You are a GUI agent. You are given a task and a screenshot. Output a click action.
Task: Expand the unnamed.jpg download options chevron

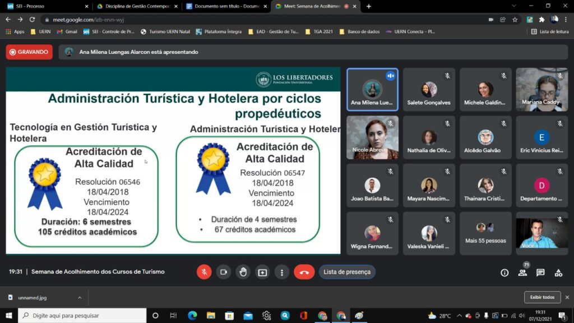[80, 298]
